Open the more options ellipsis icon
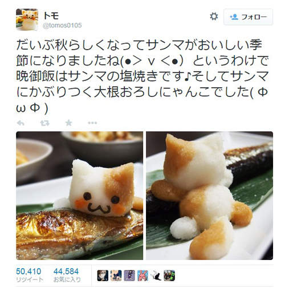The height and width of the screenshot is (288, 285). point(92,123)
